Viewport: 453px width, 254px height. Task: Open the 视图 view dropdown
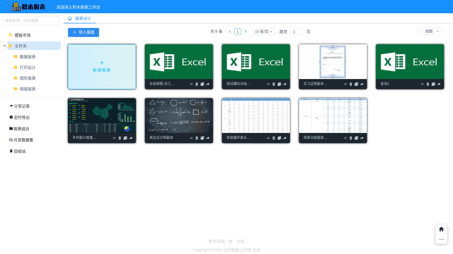pyautogui.click(x=431, y=31)
